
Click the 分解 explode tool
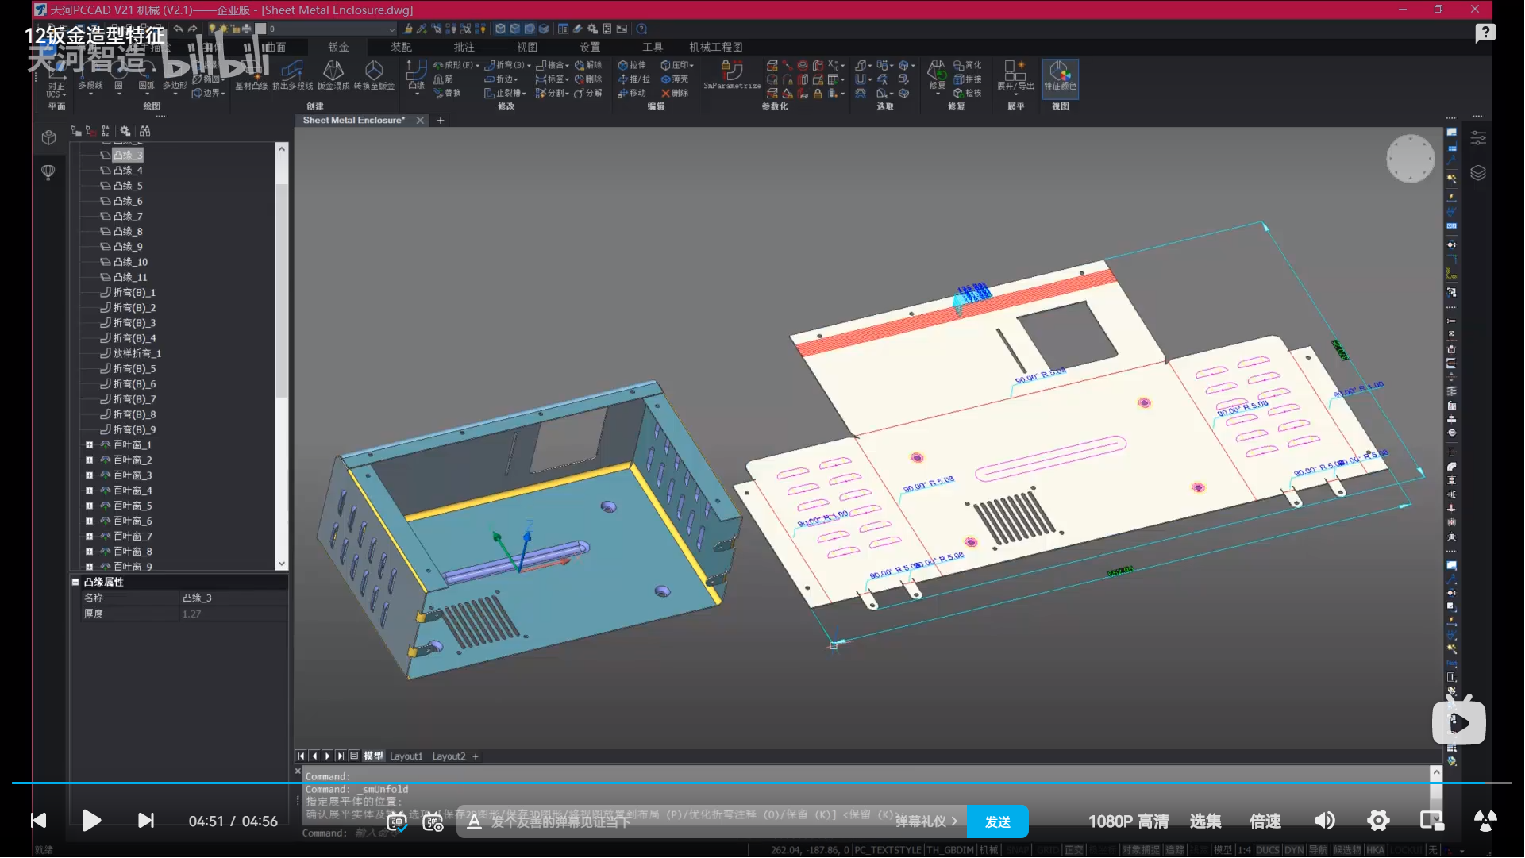[588, 94]
